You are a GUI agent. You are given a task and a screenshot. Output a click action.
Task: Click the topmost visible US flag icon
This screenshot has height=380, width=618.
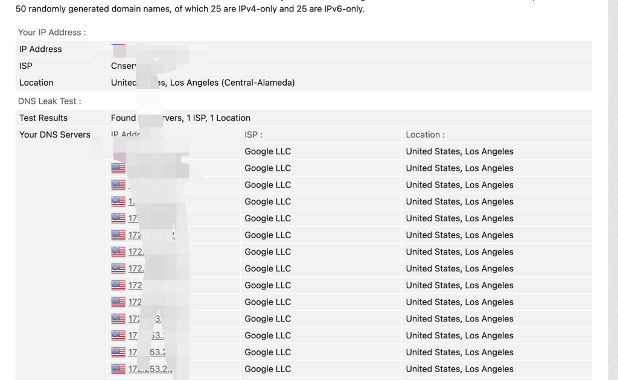(118, 168)
